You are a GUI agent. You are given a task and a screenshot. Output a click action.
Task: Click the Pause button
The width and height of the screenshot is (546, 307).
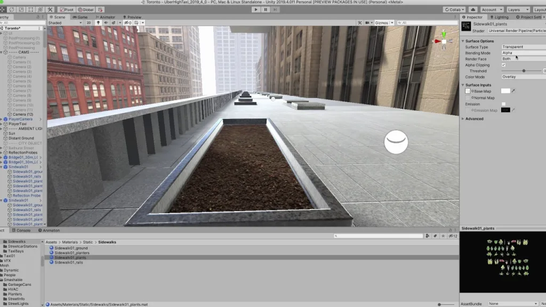coord(266,10)
